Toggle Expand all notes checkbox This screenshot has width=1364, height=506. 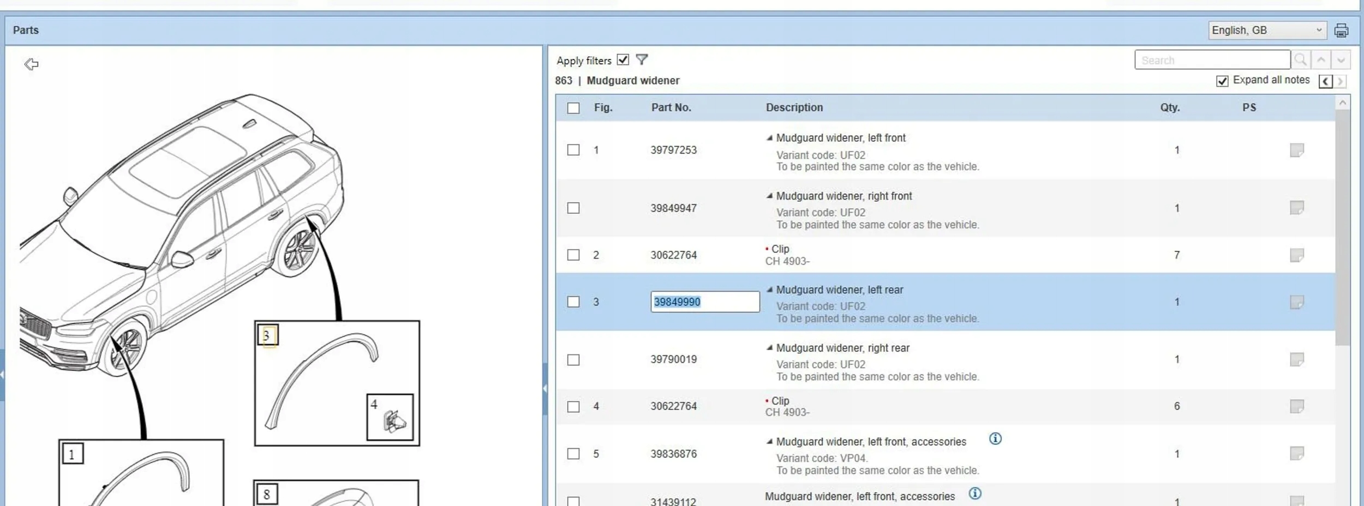coord(1222,81)
